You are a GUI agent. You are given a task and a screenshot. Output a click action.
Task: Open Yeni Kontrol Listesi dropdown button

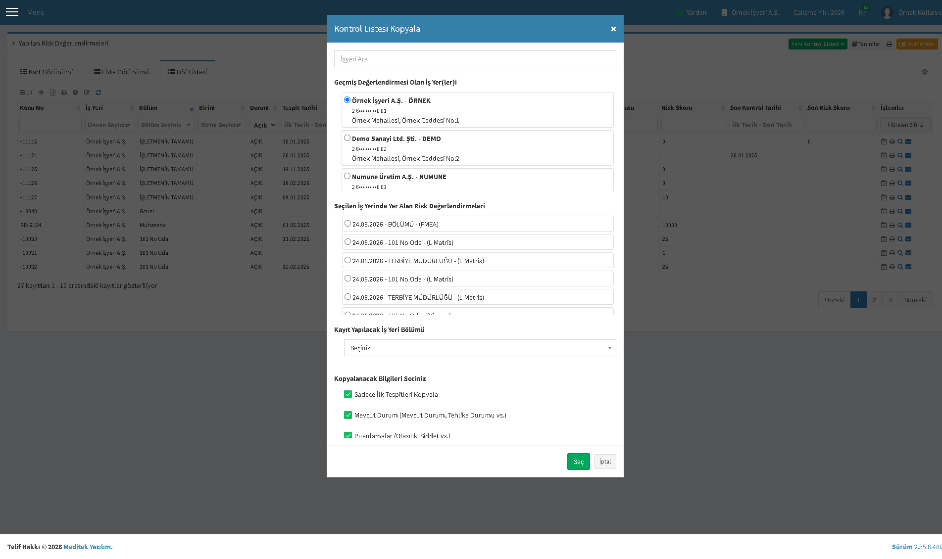point(818,44)
